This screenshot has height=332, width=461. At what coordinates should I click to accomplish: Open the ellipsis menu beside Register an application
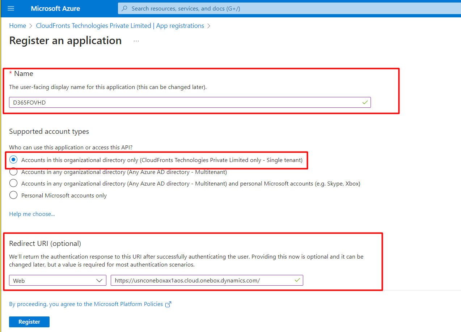pos(136,41)
